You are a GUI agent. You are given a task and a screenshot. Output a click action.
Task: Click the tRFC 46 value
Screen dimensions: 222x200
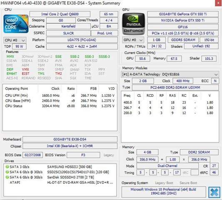(x=214, y=172)
